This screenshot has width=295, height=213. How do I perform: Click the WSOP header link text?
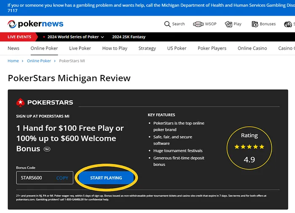[x=211, y=24]
